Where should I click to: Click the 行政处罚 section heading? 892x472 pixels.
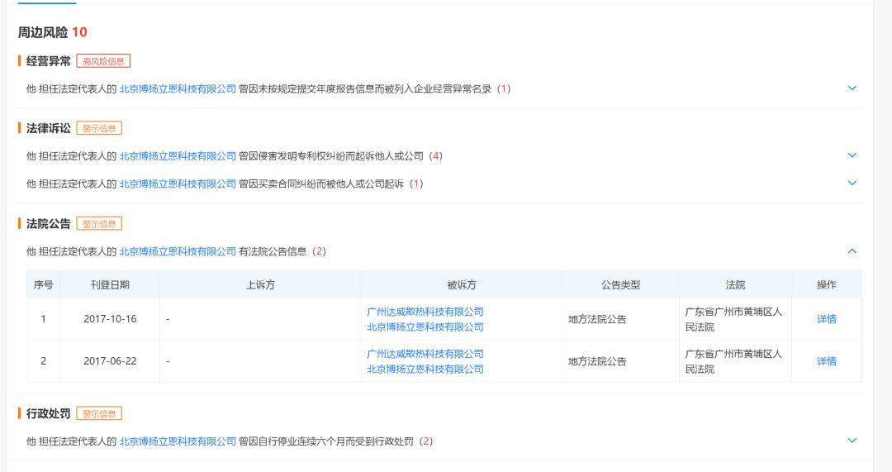tap(49, 414)
